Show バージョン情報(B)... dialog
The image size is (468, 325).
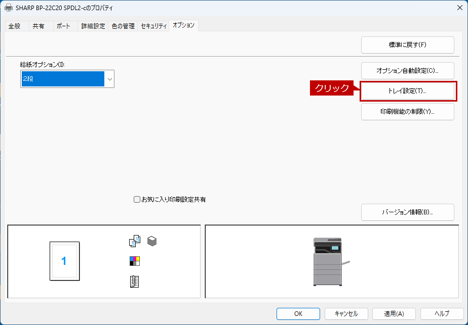407,212
